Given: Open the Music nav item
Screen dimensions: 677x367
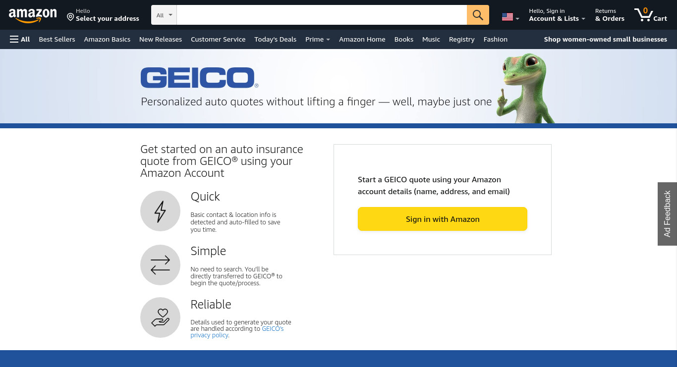Looking at the screenshot, I should coord(431,39).
